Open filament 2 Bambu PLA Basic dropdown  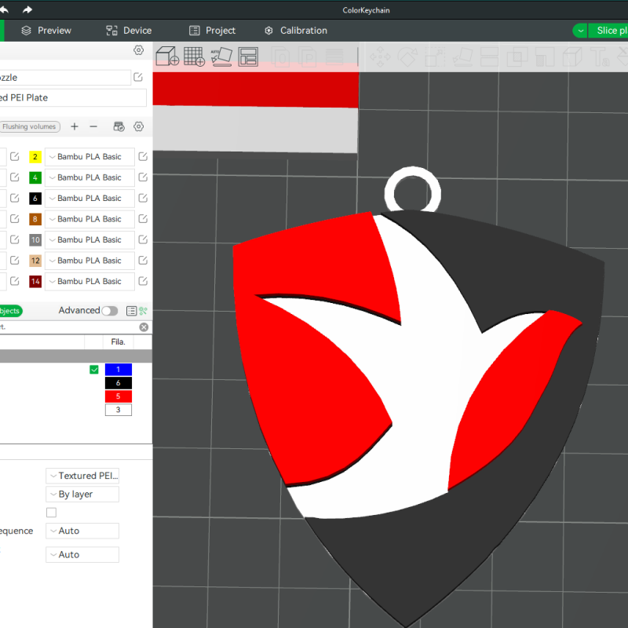[x=89, y=156]
